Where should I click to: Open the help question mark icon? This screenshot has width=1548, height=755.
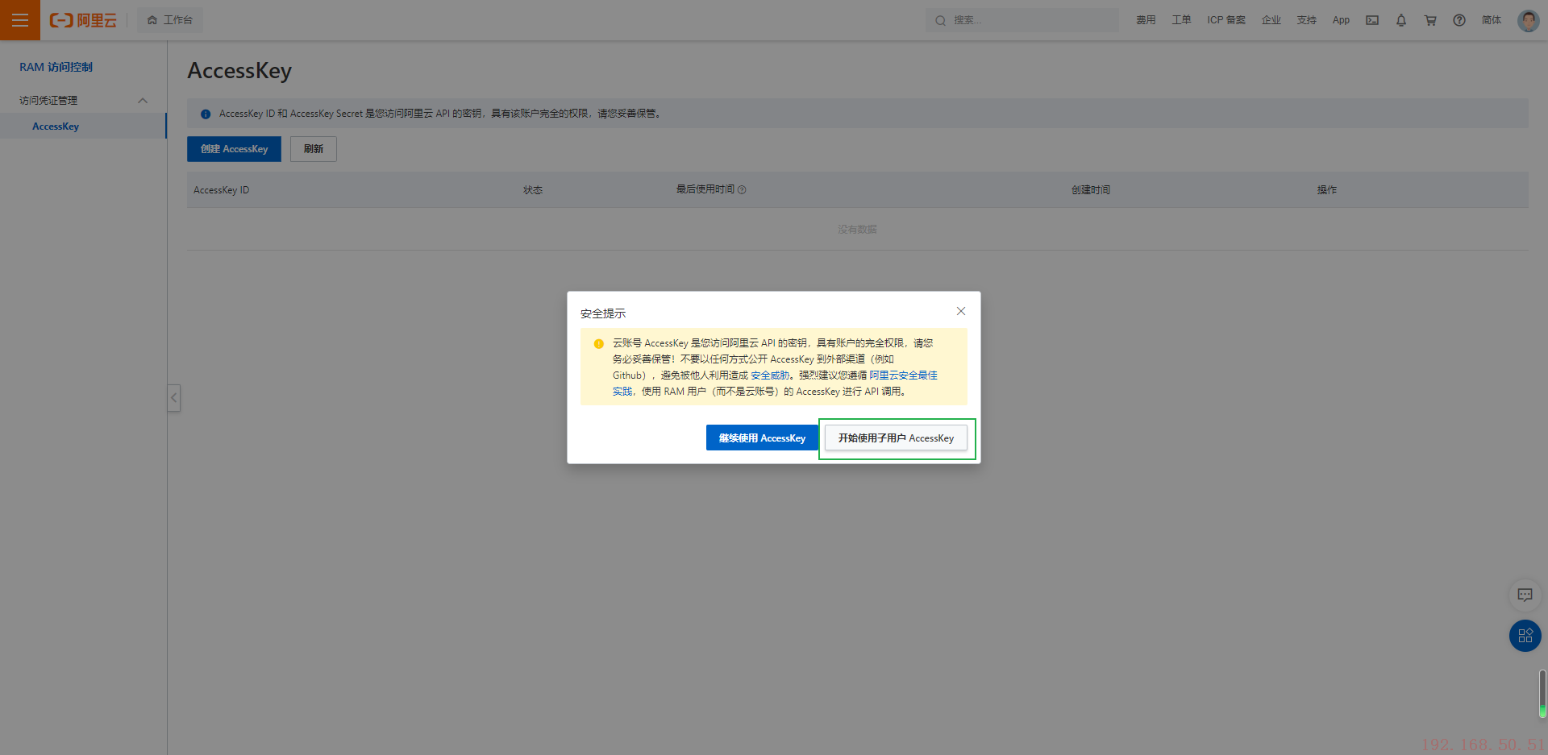(1459, 20)
